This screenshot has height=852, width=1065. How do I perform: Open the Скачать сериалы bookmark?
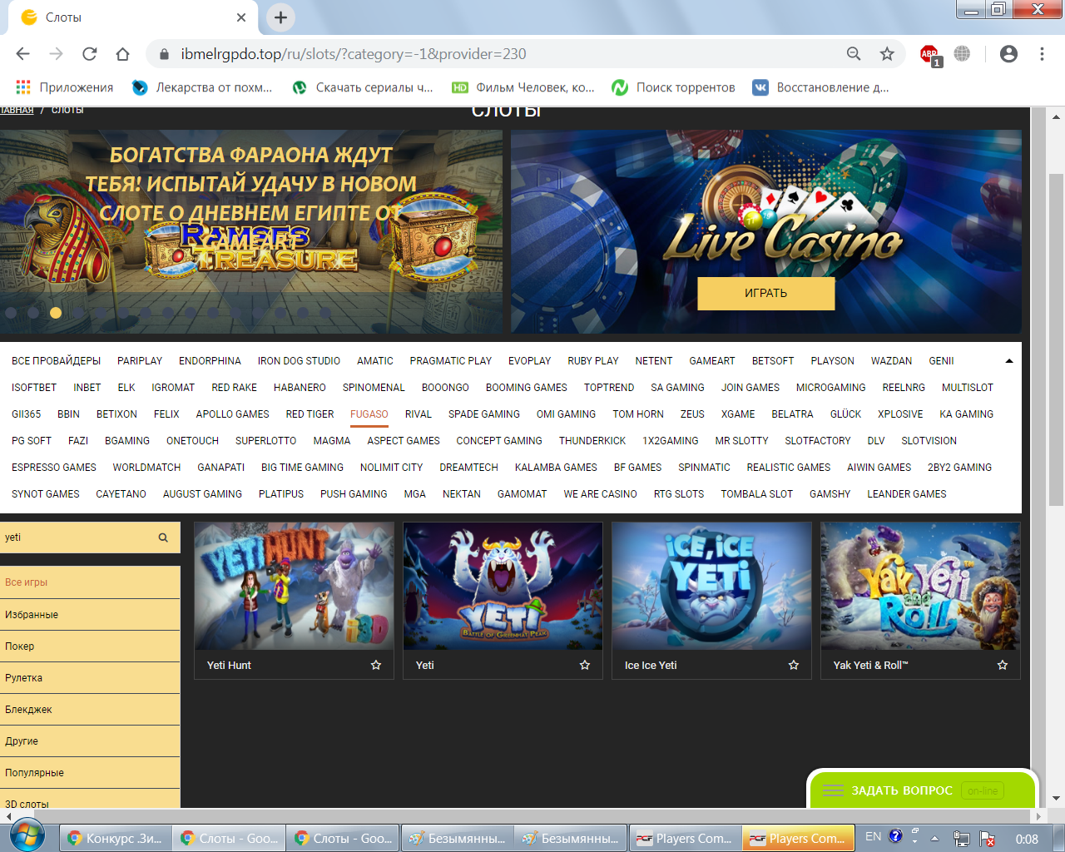(363, 87)
